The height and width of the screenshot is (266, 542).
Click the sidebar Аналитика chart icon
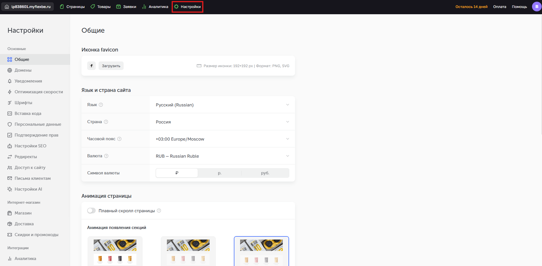(10, 259)
